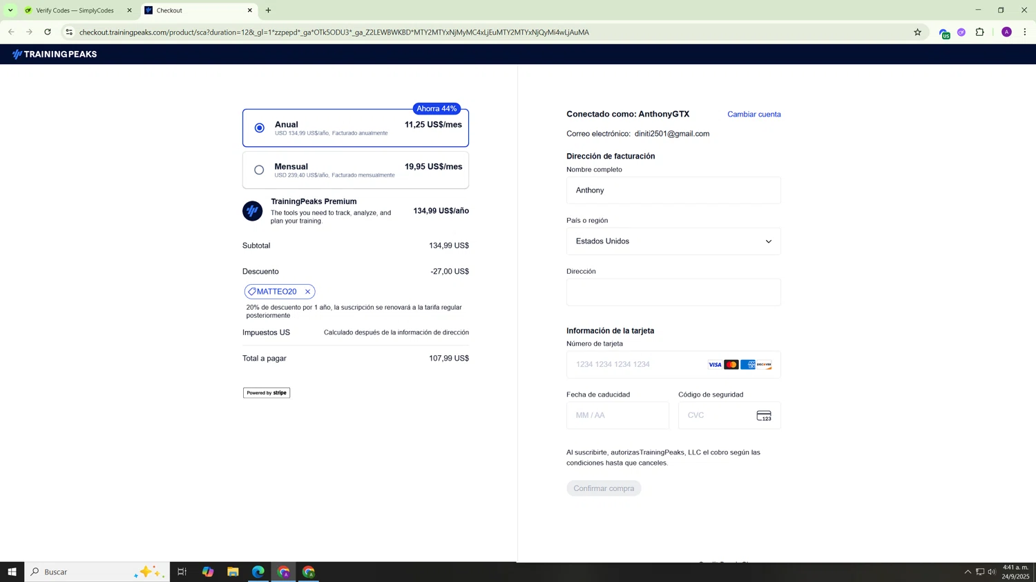Open the País o región dropdown
1036x582 pixels.
[673, 241]
